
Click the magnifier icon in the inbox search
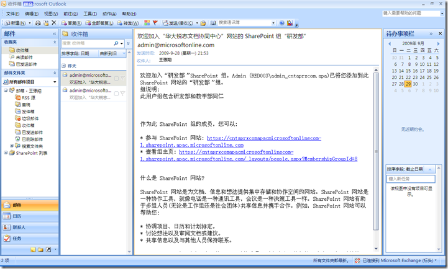[x=116, y=43]
